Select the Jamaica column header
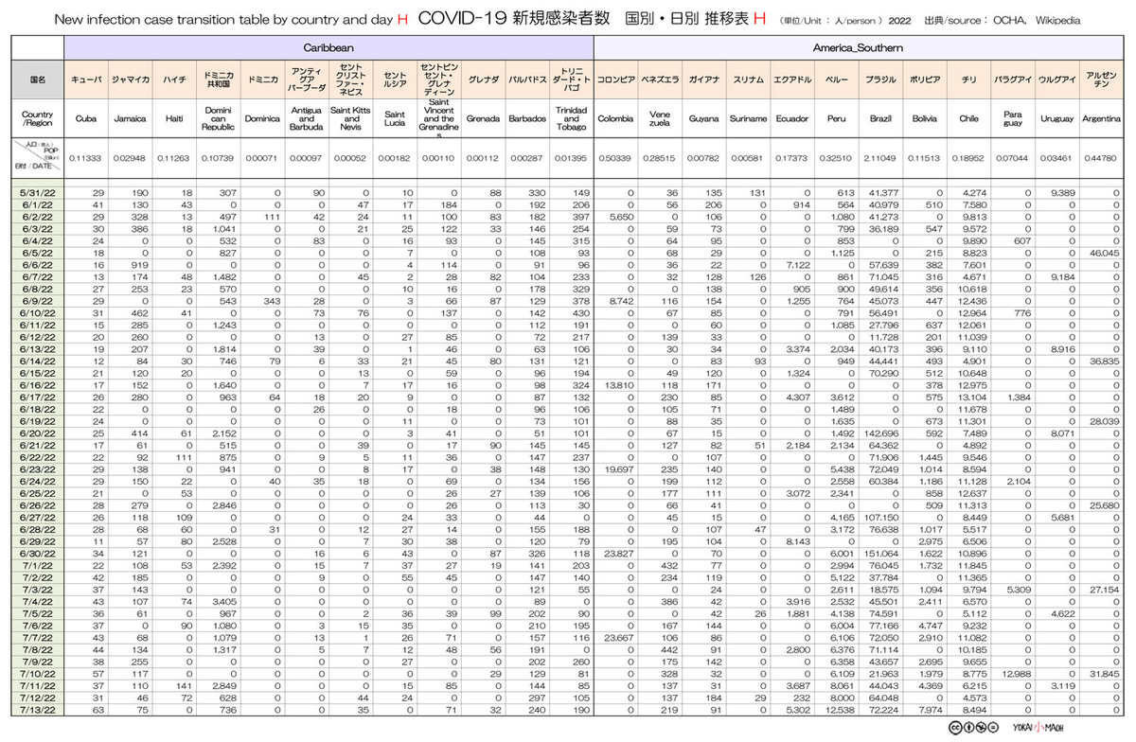The image size is (1136, 742). [130, 119]
